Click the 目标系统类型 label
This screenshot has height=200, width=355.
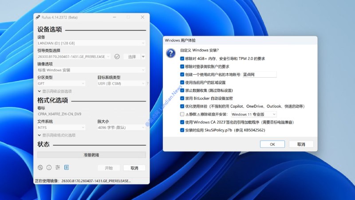point(109,77)
